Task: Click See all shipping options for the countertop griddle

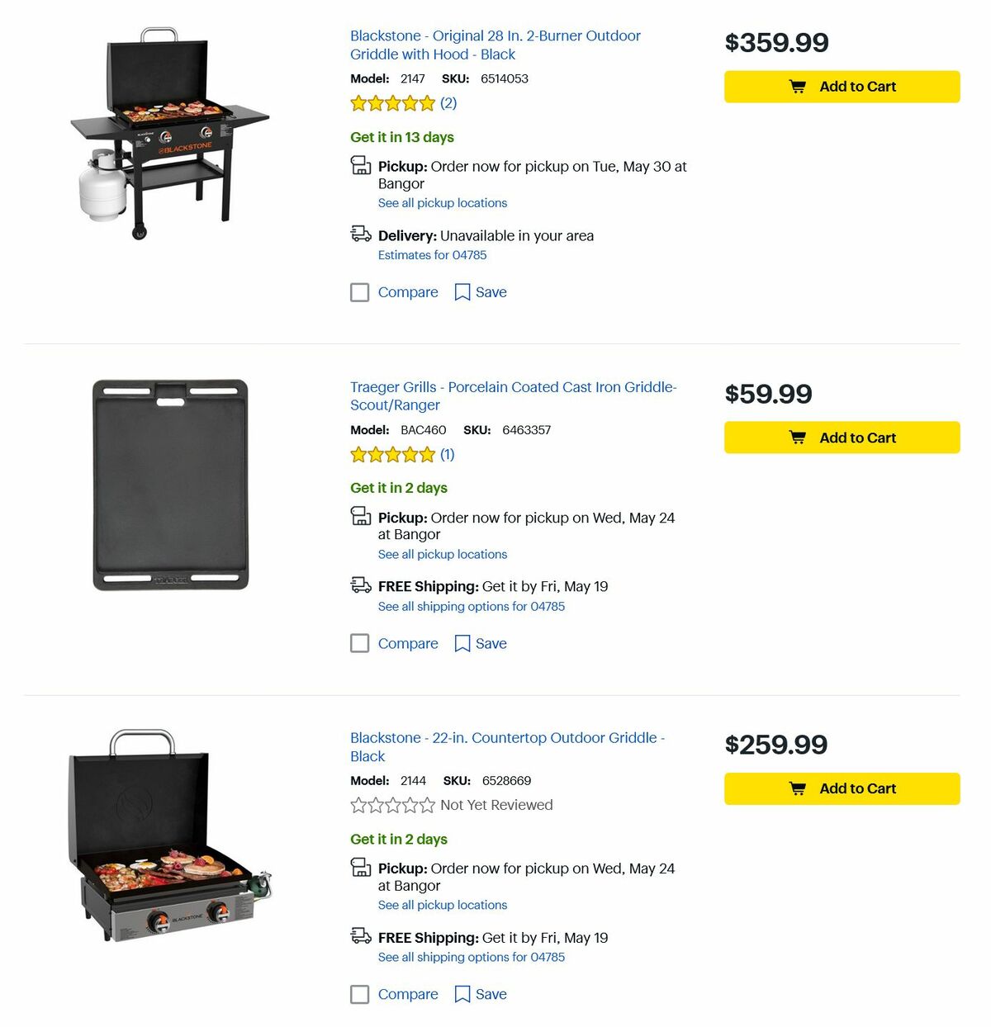Action: click(x=472, y=957)
